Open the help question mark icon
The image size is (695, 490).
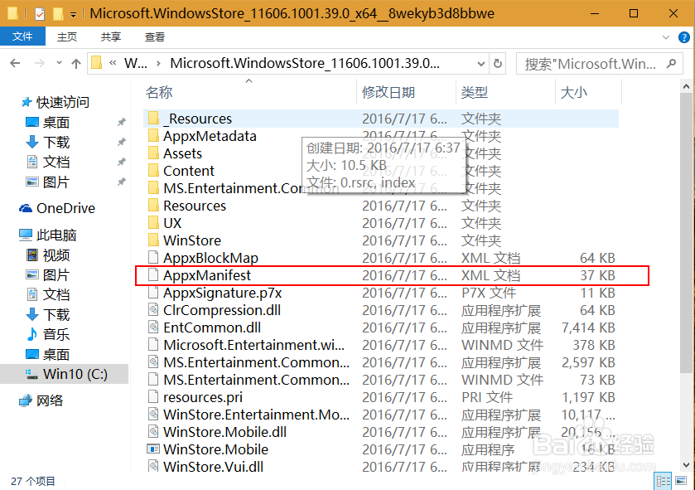click(684, 37)
